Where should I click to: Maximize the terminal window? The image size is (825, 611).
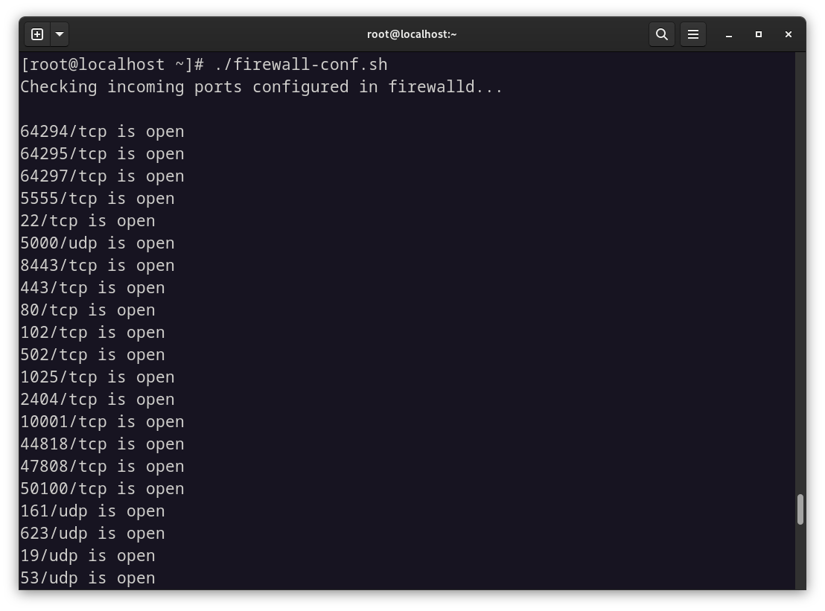pyautogui.click(x=758, y=34)
